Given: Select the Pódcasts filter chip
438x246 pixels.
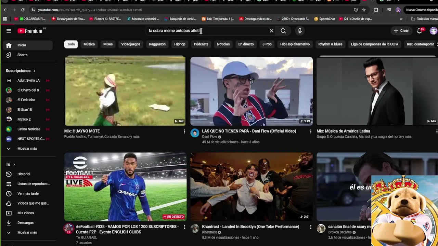Looking at the screenshot, I should point(201,44).
